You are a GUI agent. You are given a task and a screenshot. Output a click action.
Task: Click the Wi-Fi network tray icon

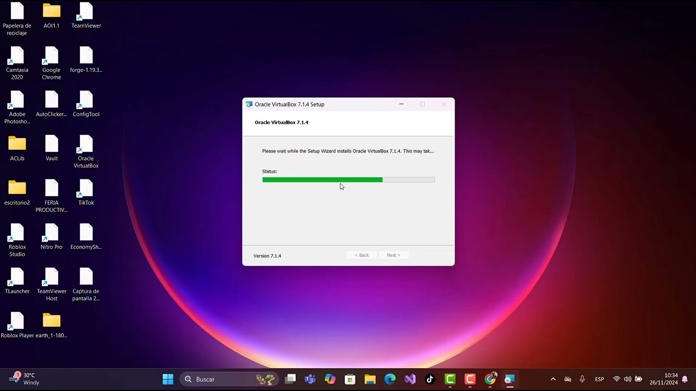[x=617, y=379]
